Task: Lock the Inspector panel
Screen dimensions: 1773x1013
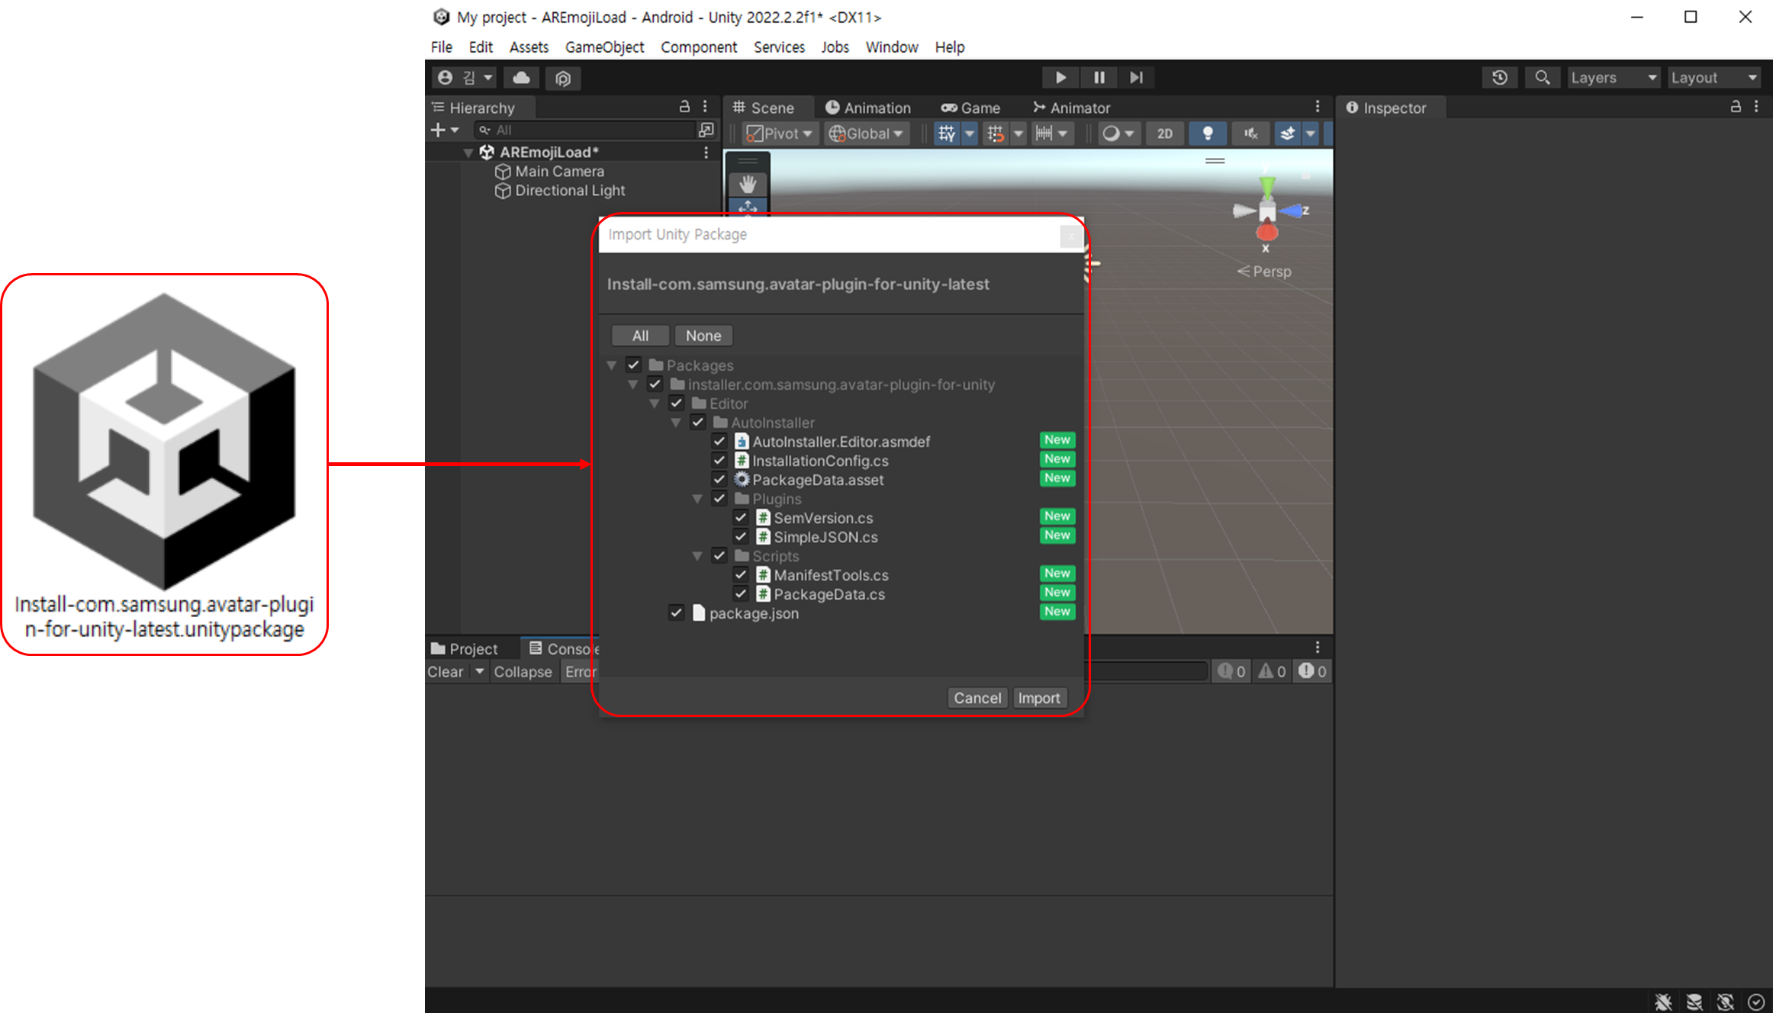Action: [1736, 107]
